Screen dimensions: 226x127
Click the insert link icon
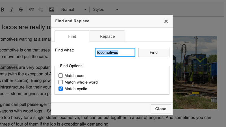pyautogui.click(x=32, y=10)
